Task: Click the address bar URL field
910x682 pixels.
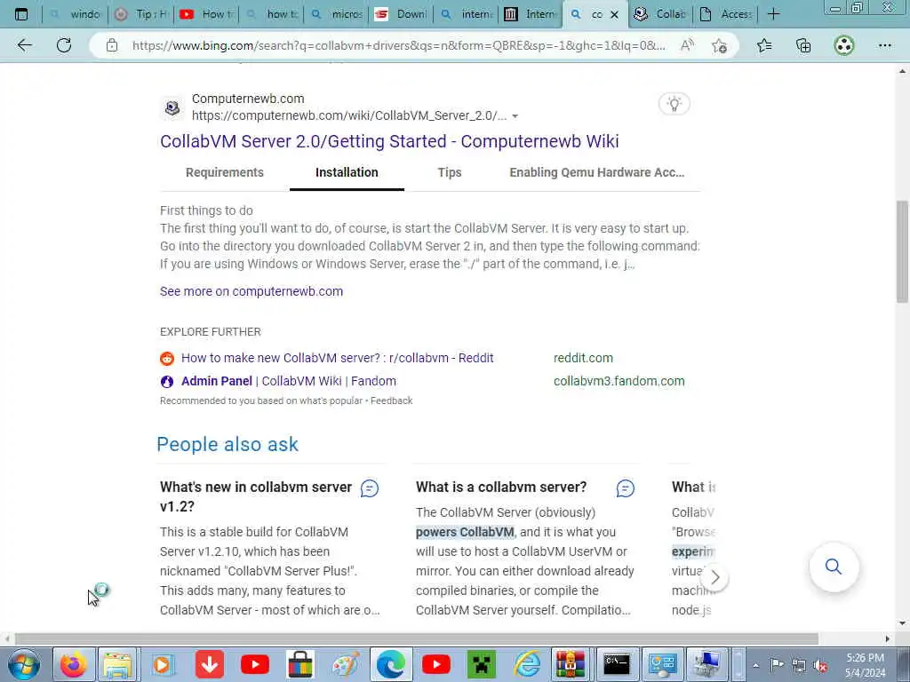Action: pos(398,45)
